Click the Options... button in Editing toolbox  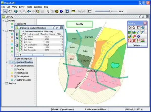click(137, 45)
